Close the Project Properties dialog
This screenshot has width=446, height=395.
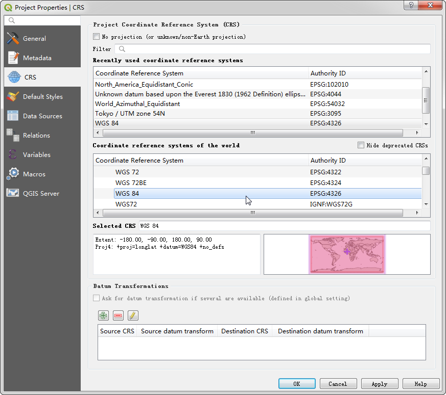click(430, 5)
